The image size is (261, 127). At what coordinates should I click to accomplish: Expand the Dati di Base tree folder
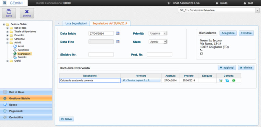(7, 28)
